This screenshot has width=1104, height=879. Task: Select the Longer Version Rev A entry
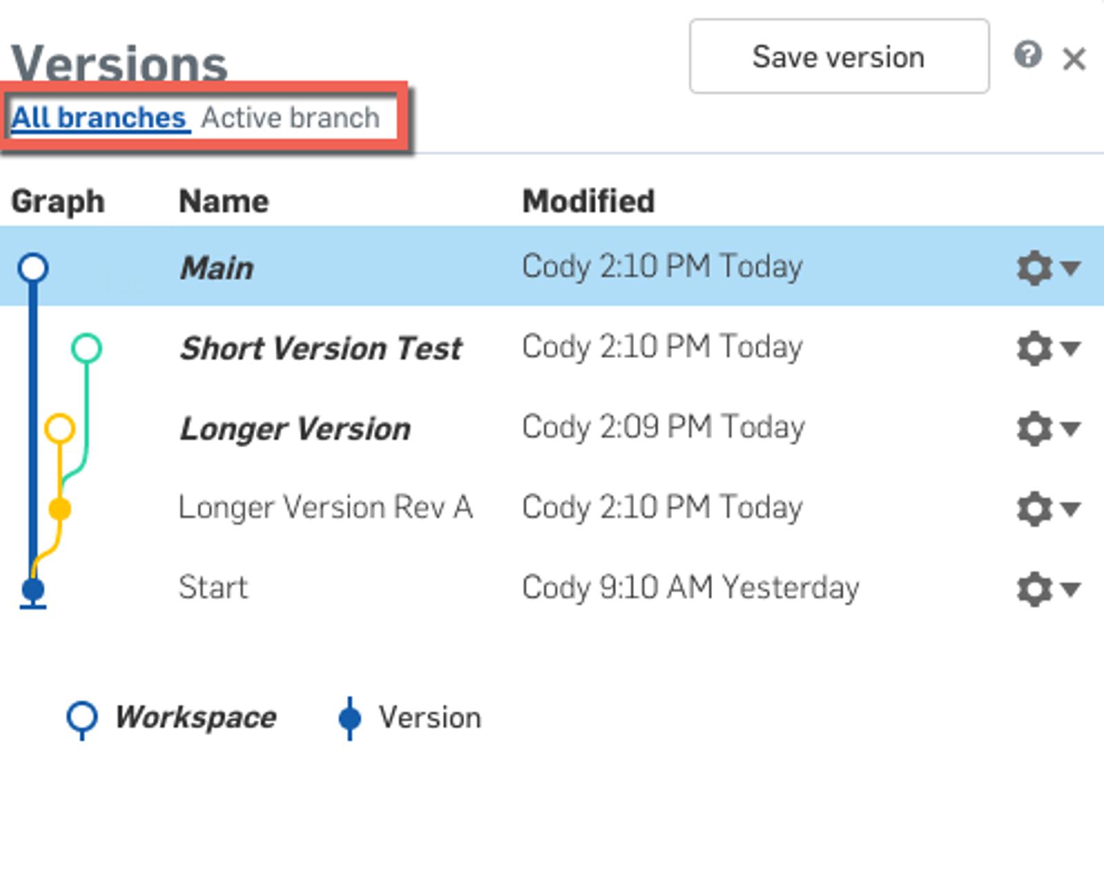tap(325, 508)
